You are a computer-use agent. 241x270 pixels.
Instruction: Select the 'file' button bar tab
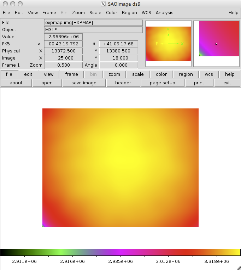click(x=9, y=74)
